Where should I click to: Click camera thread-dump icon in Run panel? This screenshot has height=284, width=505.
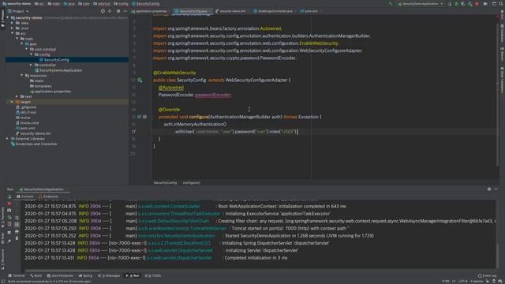tap(9, 211)
